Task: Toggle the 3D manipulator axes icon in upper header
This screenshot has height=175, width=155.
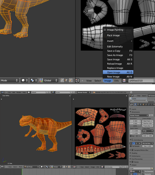Action: [41, 80]
